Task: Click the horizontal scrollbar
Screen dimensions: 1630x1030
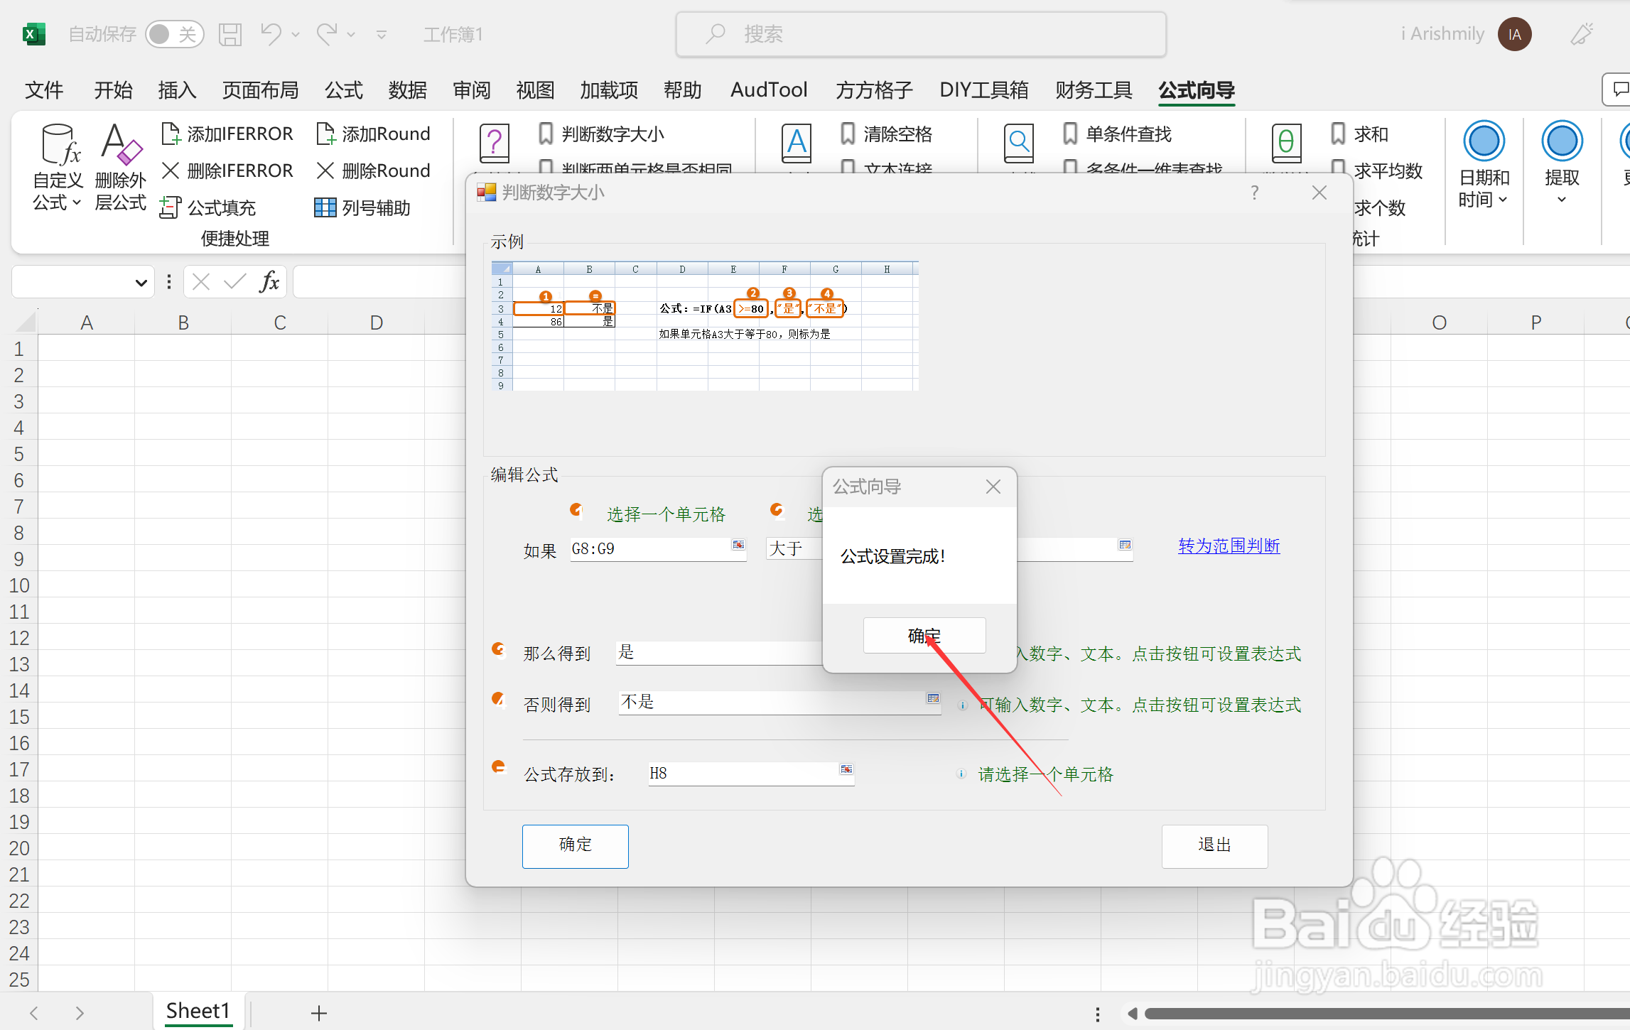Action: [1386, 1014]
